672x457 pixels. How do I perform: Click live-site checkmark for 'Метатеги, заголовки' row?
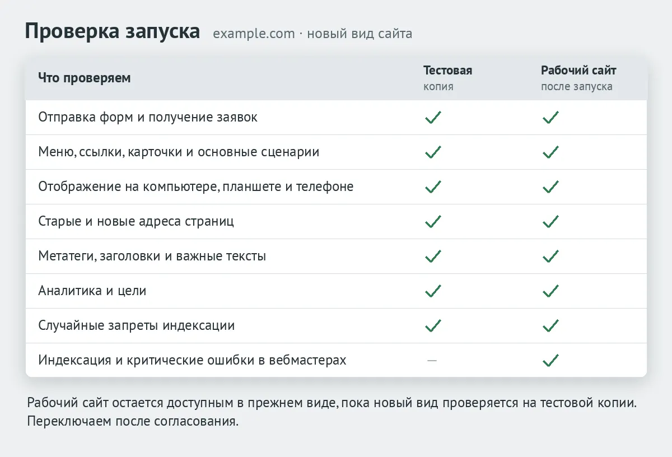click(550, 257)
